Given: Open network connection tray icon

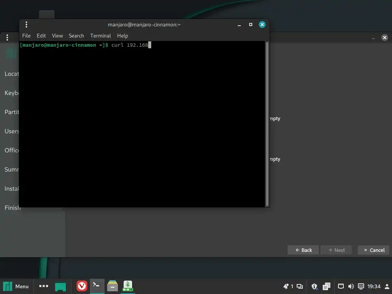Looking at the screenshot, I should [x=341, y=286].
